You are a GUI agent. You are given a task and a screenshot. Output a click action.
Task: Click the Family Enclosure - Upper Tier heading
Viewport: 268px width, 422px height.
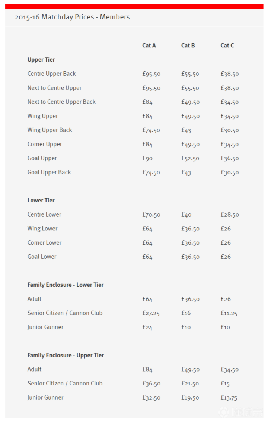pyautogui.click(x=66, y=356)
